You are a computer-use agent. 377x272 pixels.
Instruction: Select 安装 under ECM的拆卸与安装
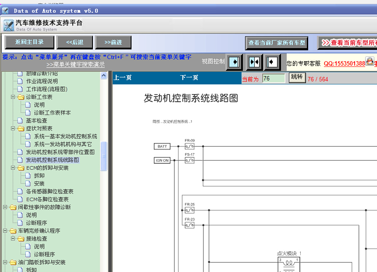pos(39,184)
